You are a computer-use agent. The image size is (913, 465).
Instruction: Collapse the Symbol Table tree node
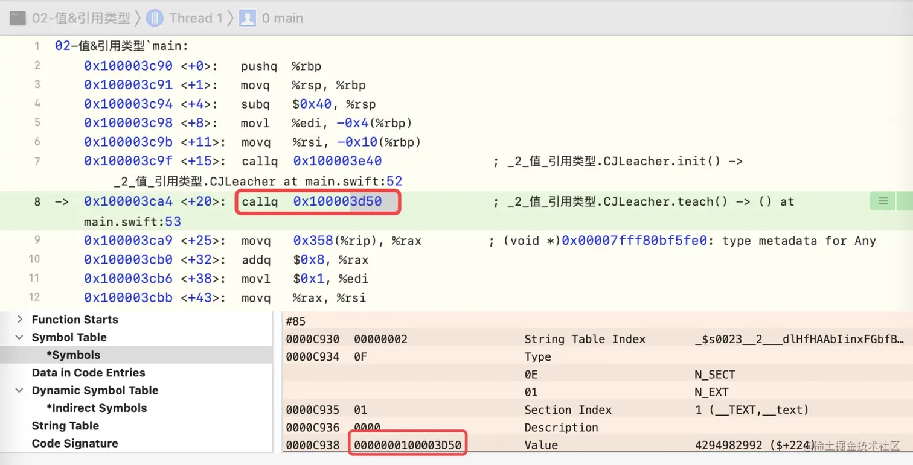pos(20,337)
